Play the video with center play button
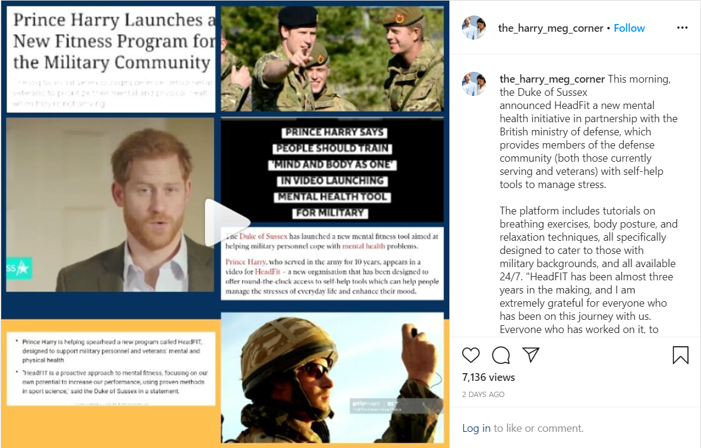 (x=226, y=223)
